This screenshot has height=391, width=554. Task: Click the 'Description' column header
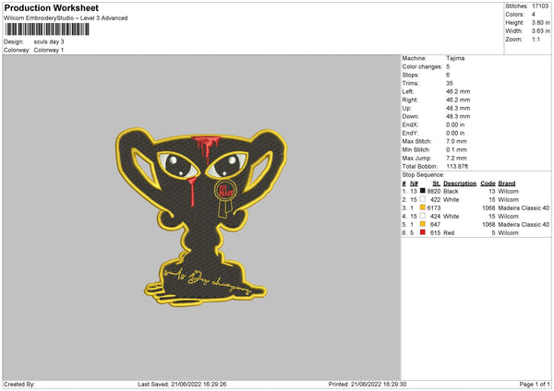pyautogui.click(x=460, y=184)
